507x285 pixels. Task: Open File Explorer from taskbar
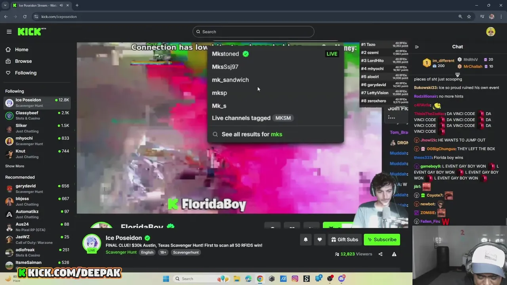click(236, 279)
